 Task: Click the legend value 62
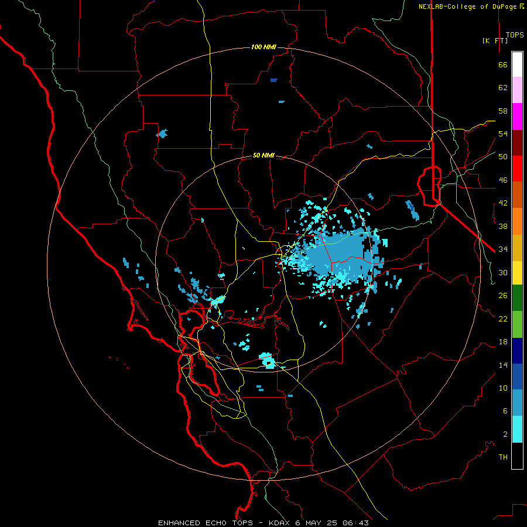pyautogui.click(x=503, y=88)
